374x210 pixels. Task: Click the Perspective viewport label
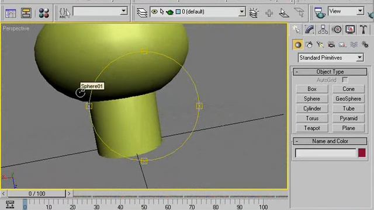16,29
